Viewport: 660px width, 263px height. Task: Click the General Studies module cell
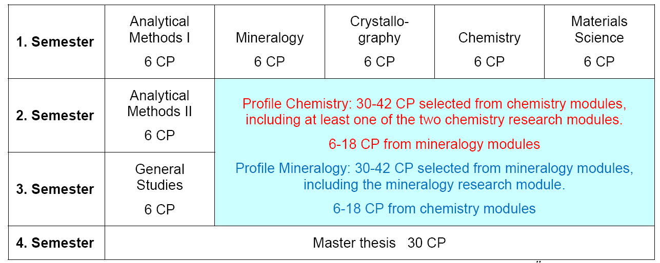[x=159, y=189]
